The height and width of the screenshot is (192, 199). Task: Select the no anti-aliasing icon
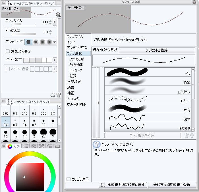pyautogui.click(x=29, y=42)
